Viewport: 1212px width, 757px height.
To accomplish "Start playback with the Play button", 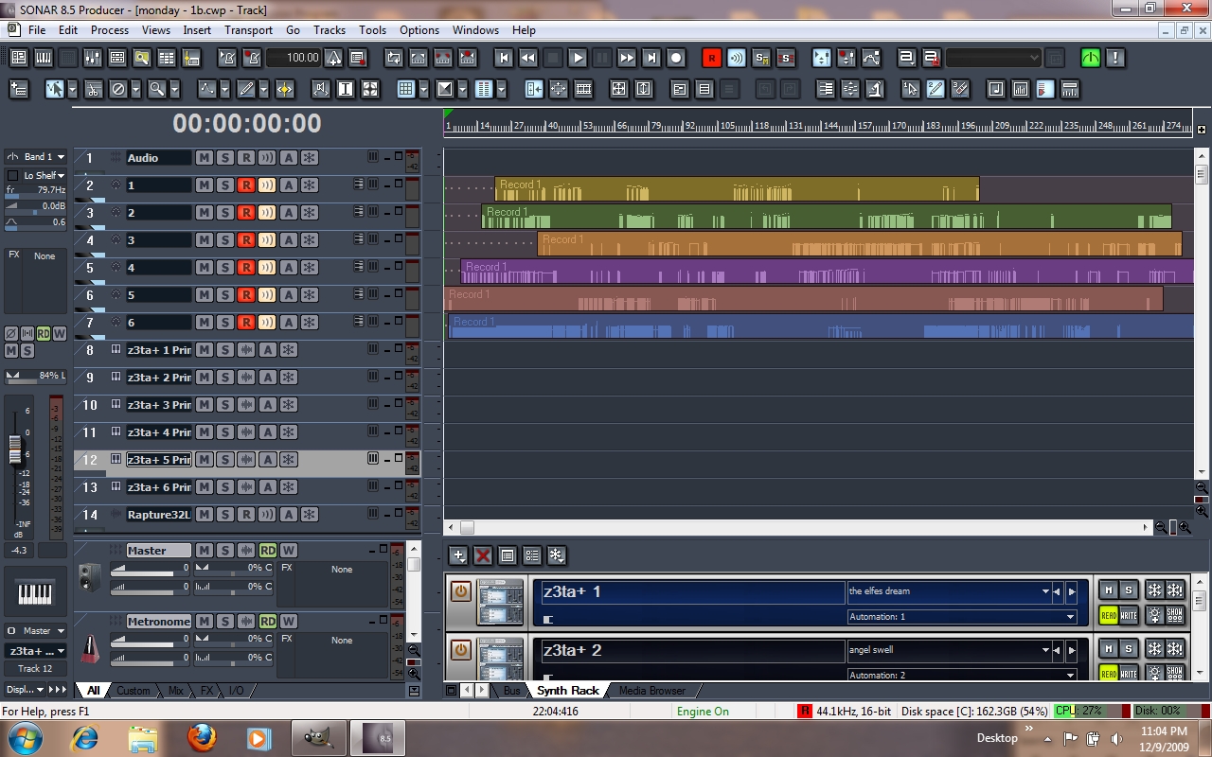I will coord(578,58).
